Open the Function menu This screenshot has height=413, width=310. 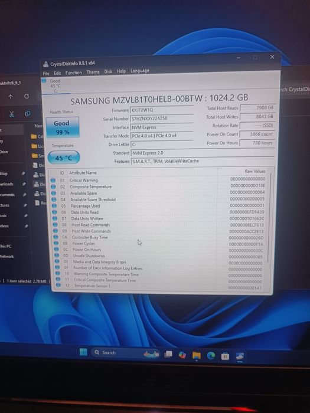point(74,73)
